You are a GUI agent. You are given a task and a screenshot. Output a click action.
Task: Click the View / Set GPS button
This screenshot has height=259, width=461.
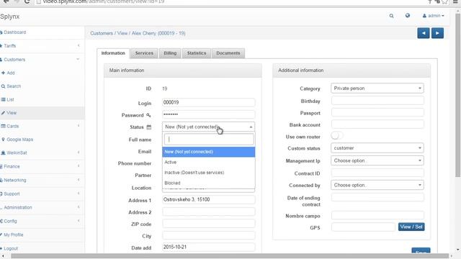pos(411,227)
